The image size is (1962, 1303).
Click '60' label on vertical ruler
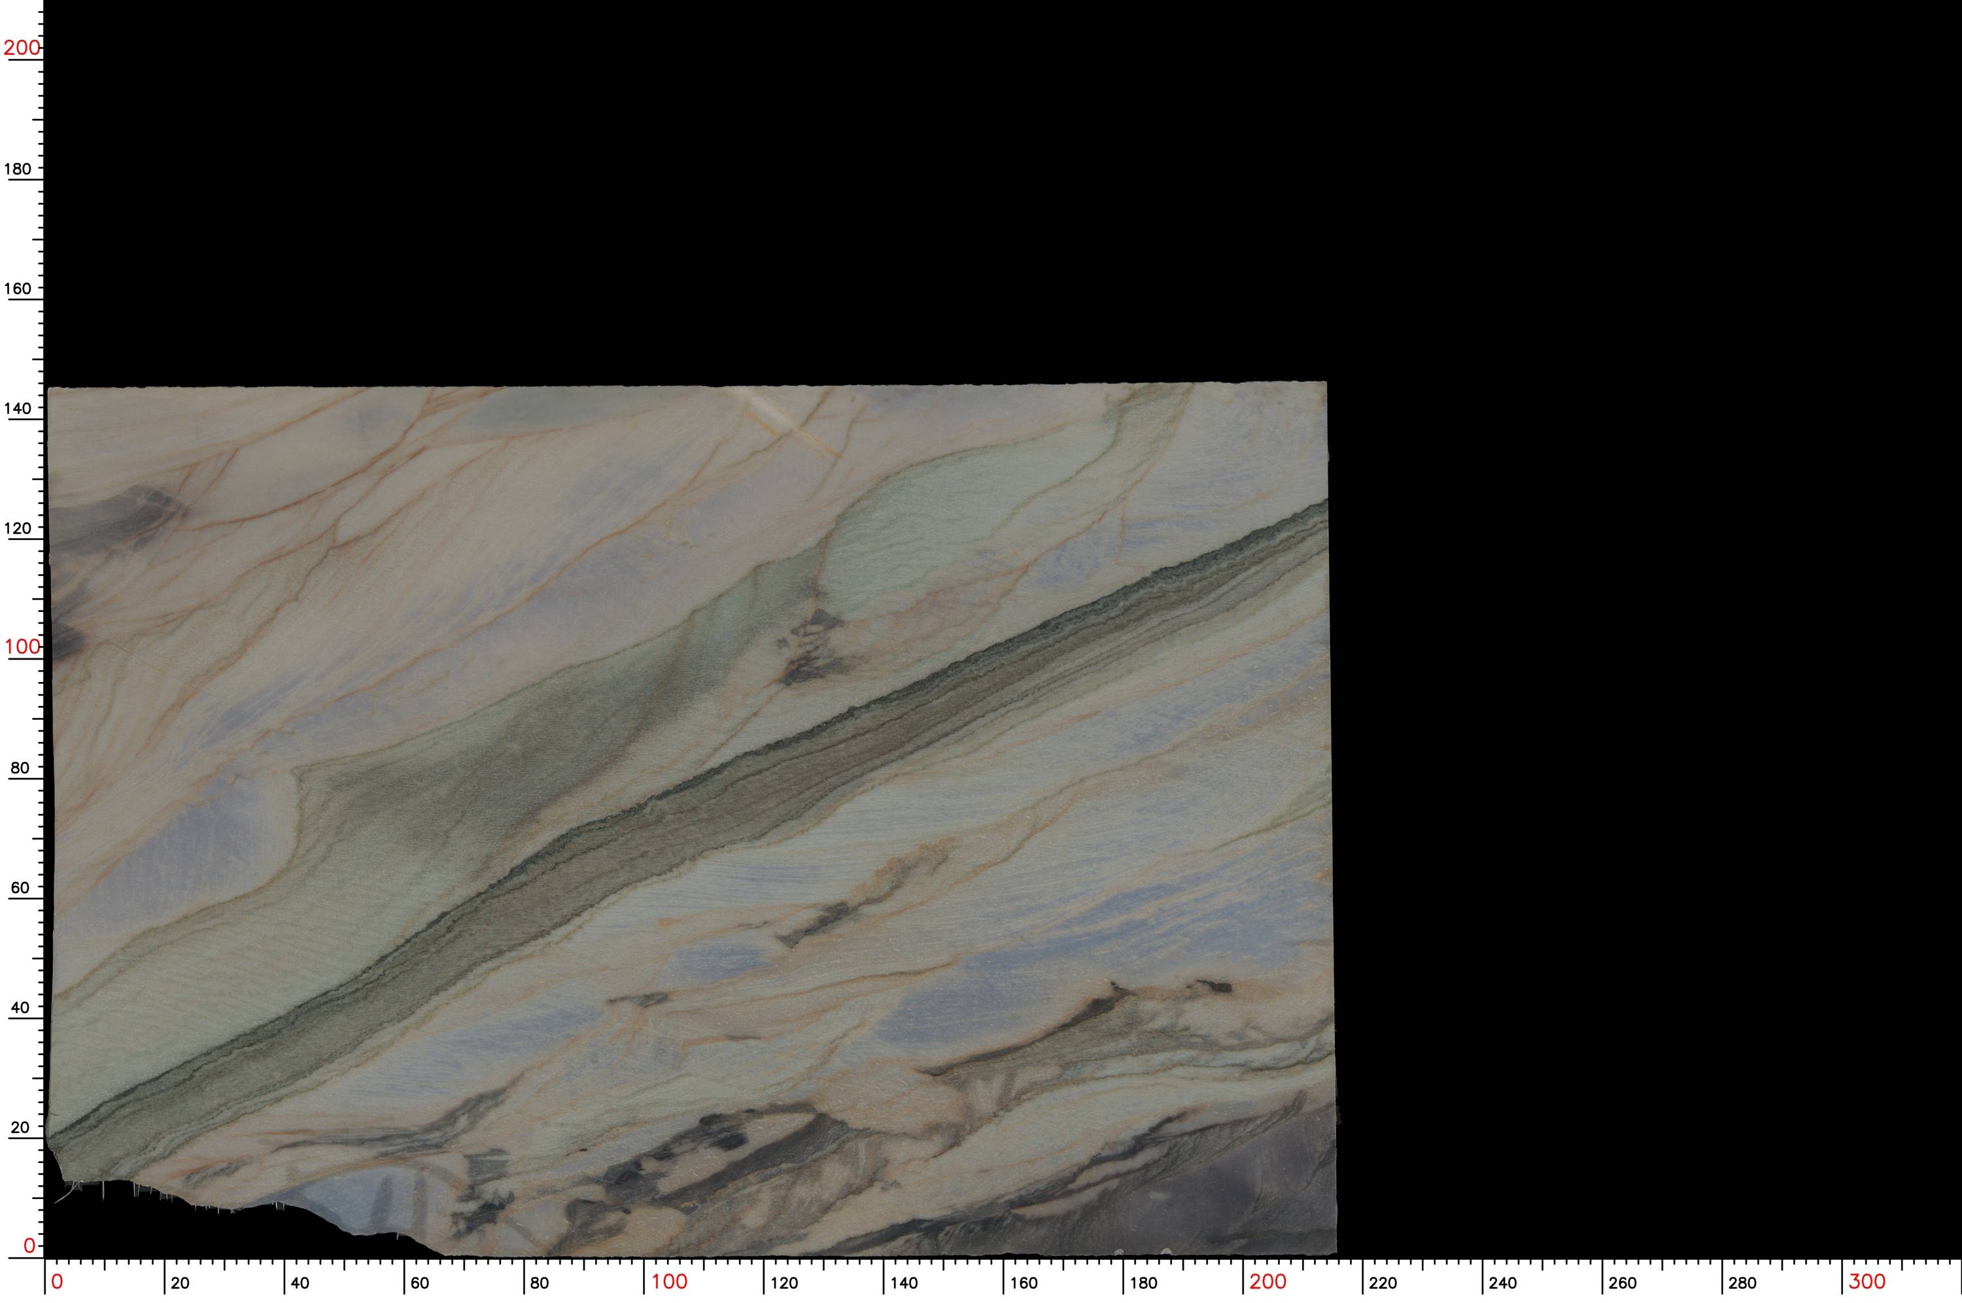click(x=19, y=887)
